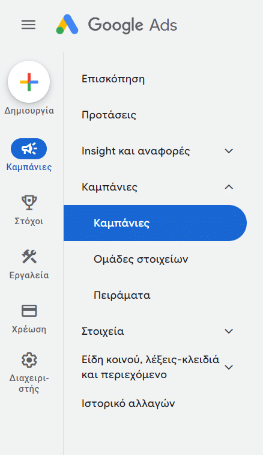Click the Google Ads title text

pyautogui.click(x=133, y=25)
